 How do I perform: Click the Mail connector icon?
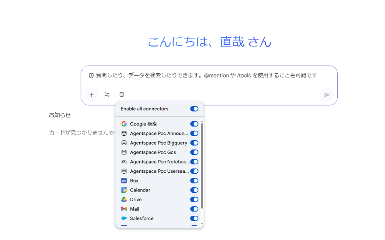(x=124, y=209)
